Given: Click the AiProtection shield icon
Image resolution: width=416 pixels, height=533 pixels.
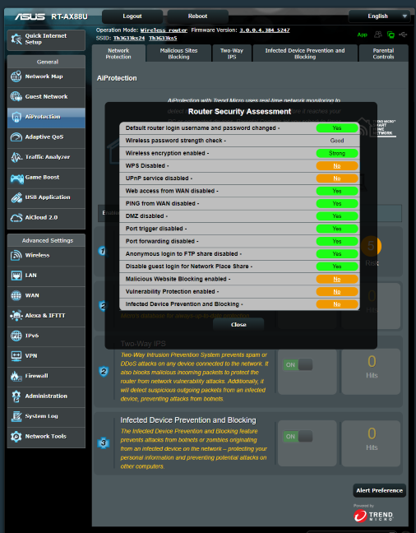Looking at the screenshot, I should [16, 117].
